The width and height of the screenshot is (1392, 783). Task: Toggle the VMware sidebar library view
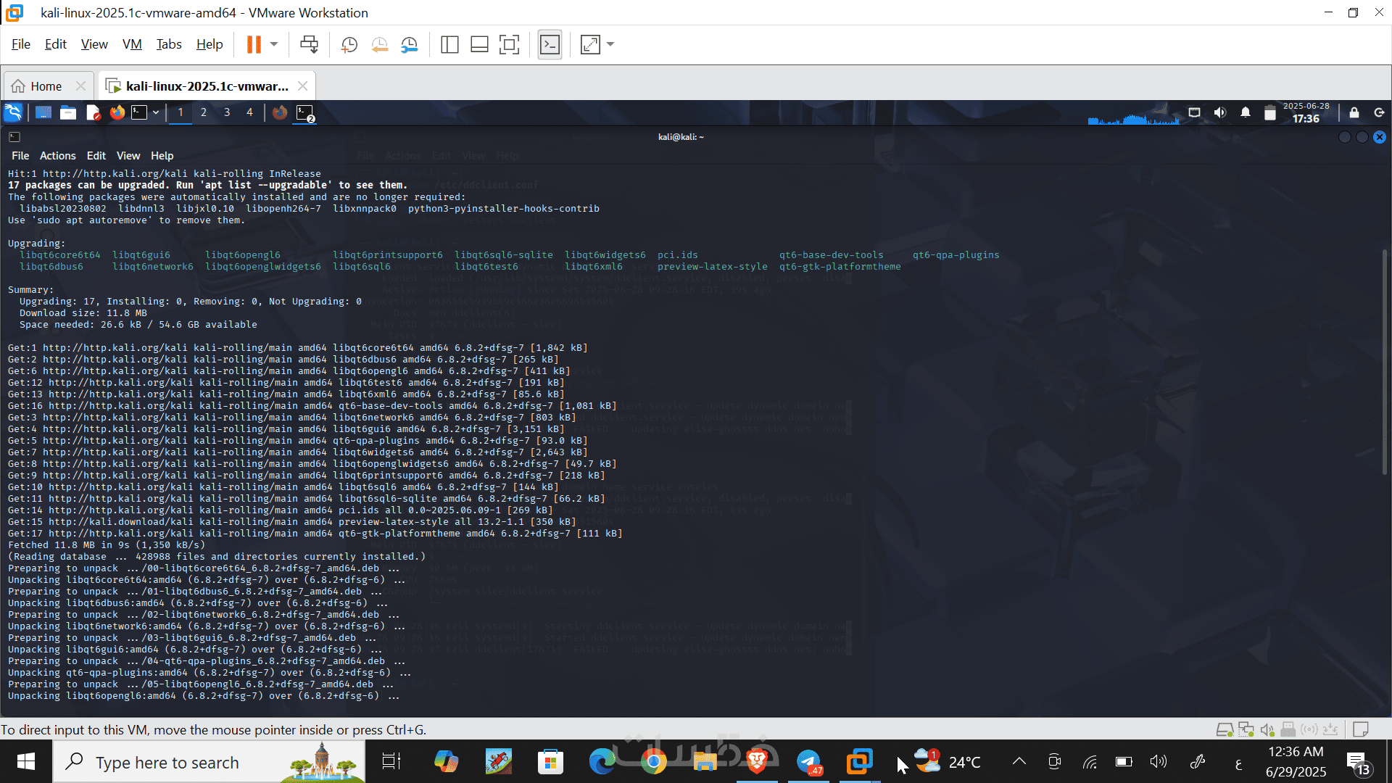tap(449, 45)
